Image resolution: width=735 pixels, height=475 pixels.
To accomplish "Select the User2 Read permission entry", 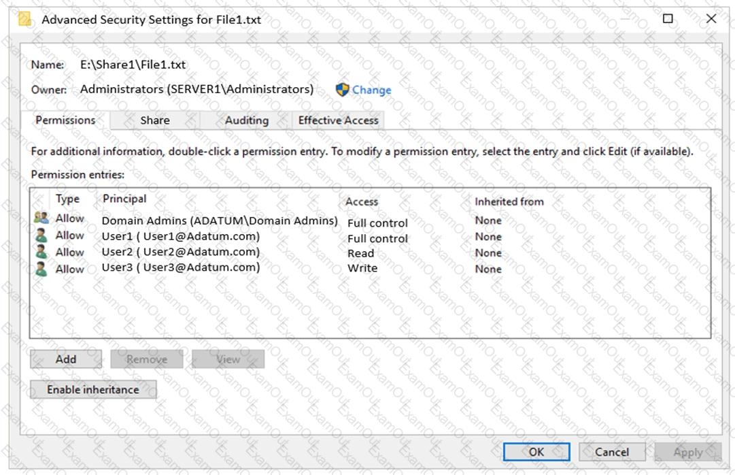I will point(371,252).
